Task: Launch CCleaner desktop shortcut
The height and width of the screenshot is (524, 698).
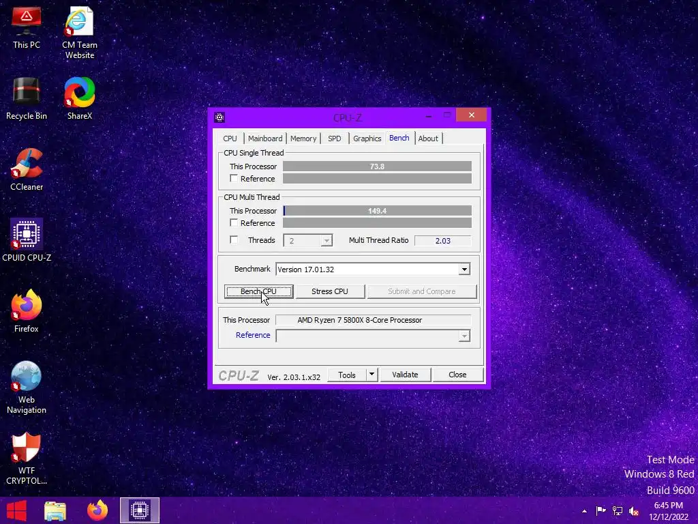Action: [27, 170]
